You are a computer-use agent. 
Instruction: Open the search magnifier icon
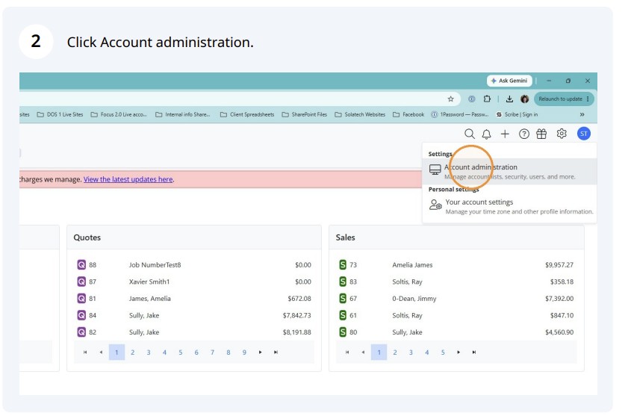point(469,134)
